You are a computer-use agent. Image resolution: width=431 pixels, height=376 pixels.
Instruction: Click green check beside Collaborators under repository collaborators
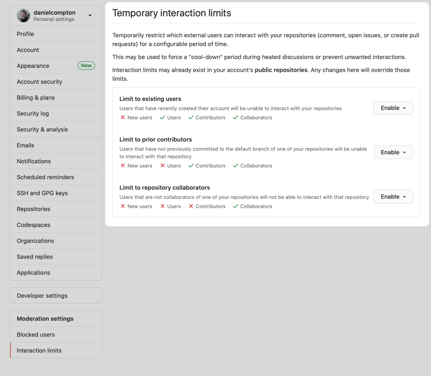point(236,207)
